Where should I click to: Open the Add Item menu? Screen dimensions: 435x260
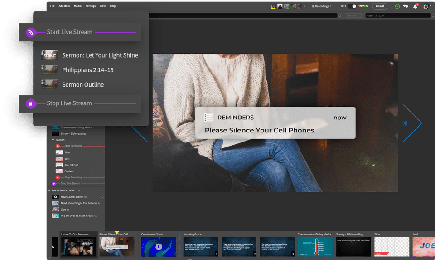click(x=64, y=6)
